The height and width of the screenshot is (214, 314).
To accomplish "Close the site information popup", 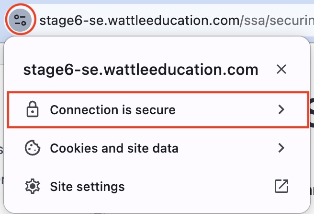I will 281,70.
